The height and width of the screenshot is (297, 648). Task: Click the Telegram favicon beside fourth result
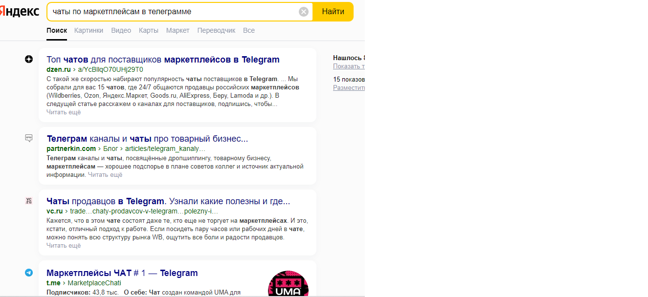pyautogui.click(x=29, y=273)
